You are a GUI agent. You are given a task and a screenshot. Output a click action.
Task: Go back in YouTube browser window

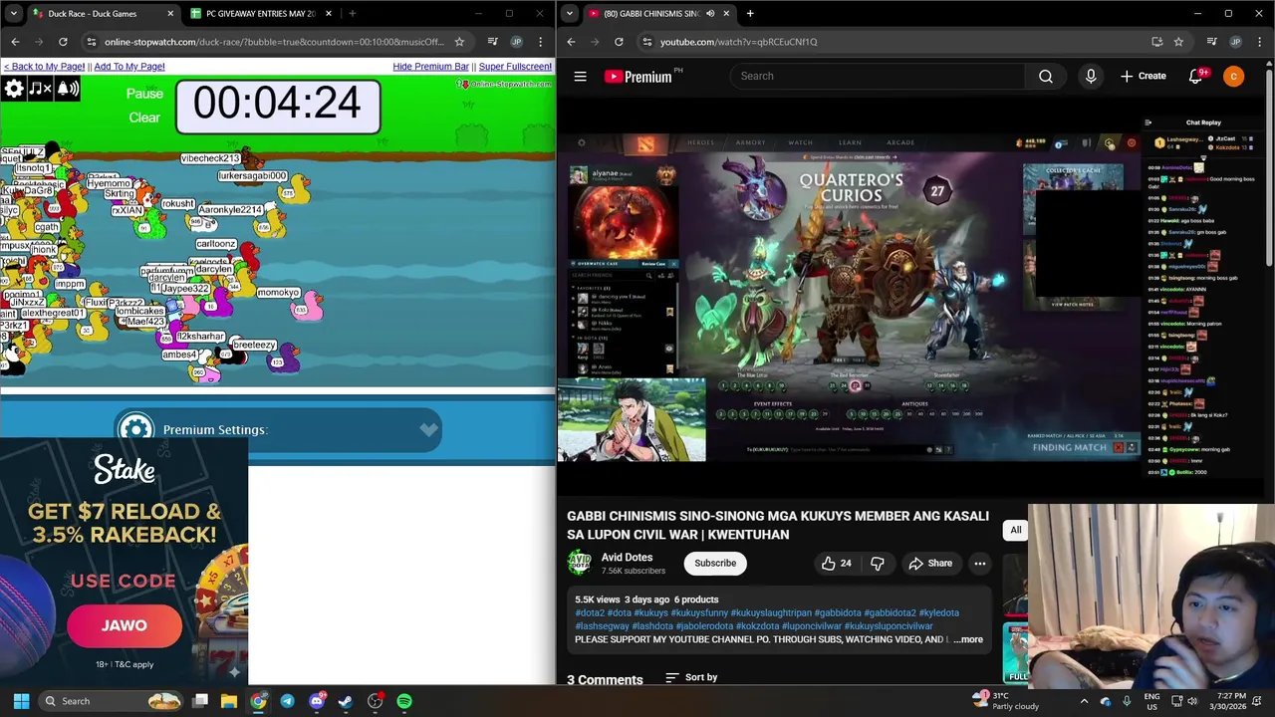571,42
